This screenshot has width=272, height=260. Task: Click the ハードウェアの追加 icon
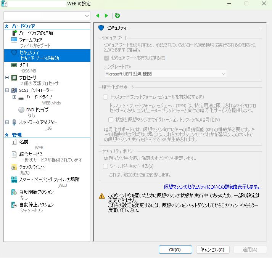tap(14, 33)
